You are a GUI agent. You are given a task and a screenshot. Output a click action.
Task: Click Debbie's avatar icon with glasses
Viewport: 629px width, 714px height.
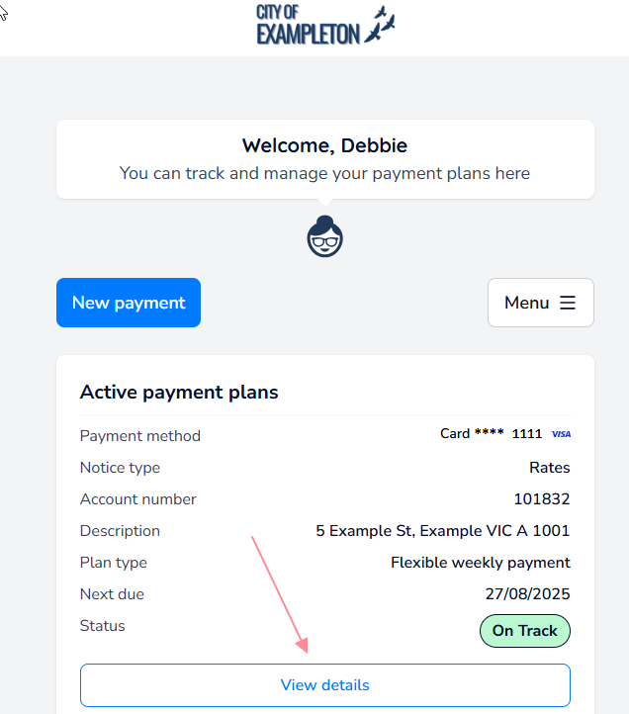pyautogui.click(x=325, y=236)
